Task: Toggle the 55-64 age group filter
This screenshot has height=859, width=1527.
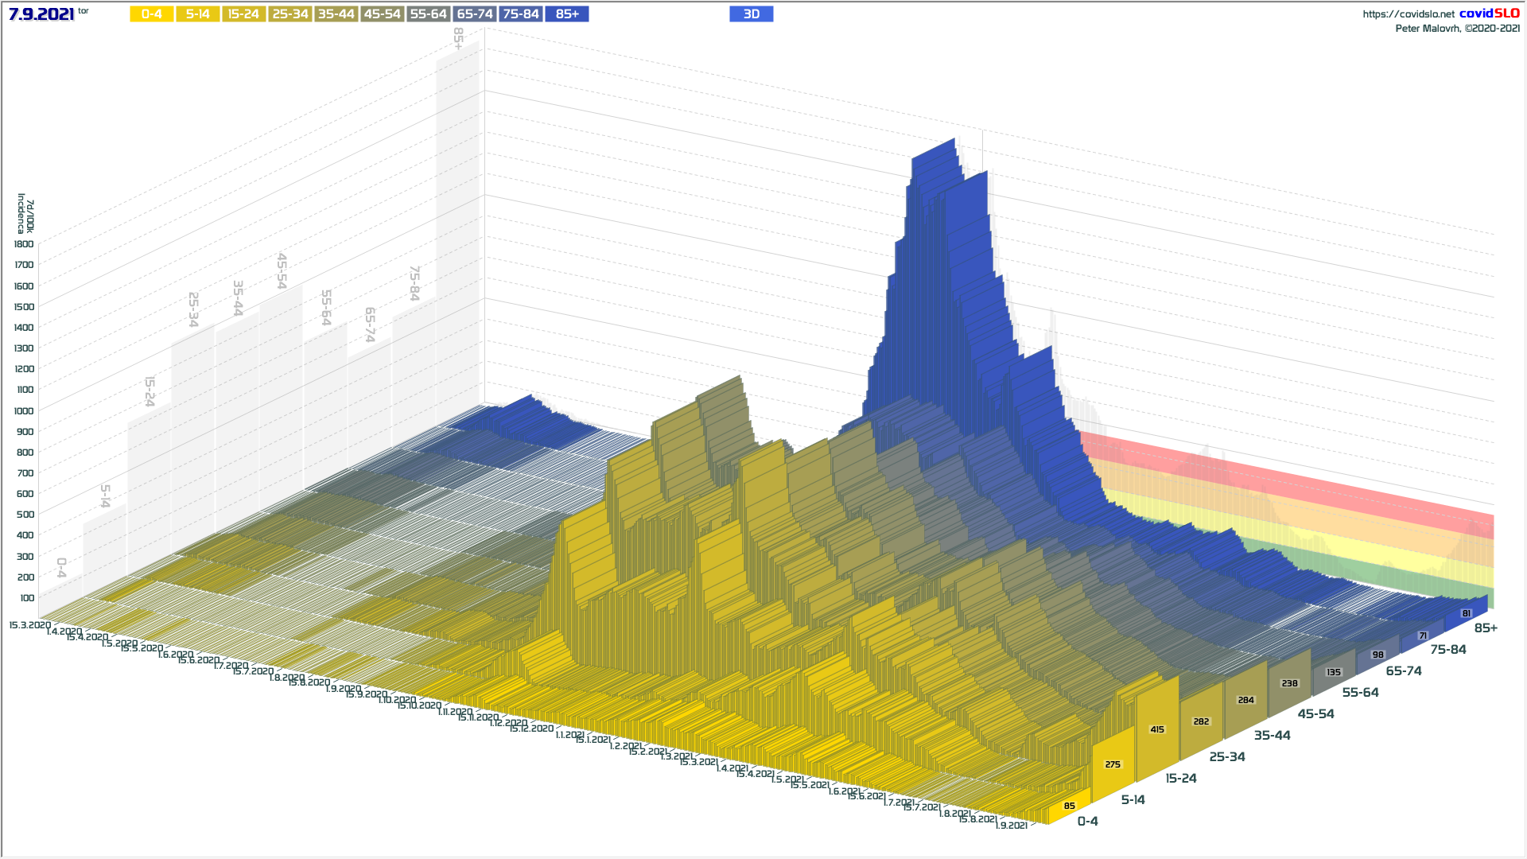Action: (428, 14)
